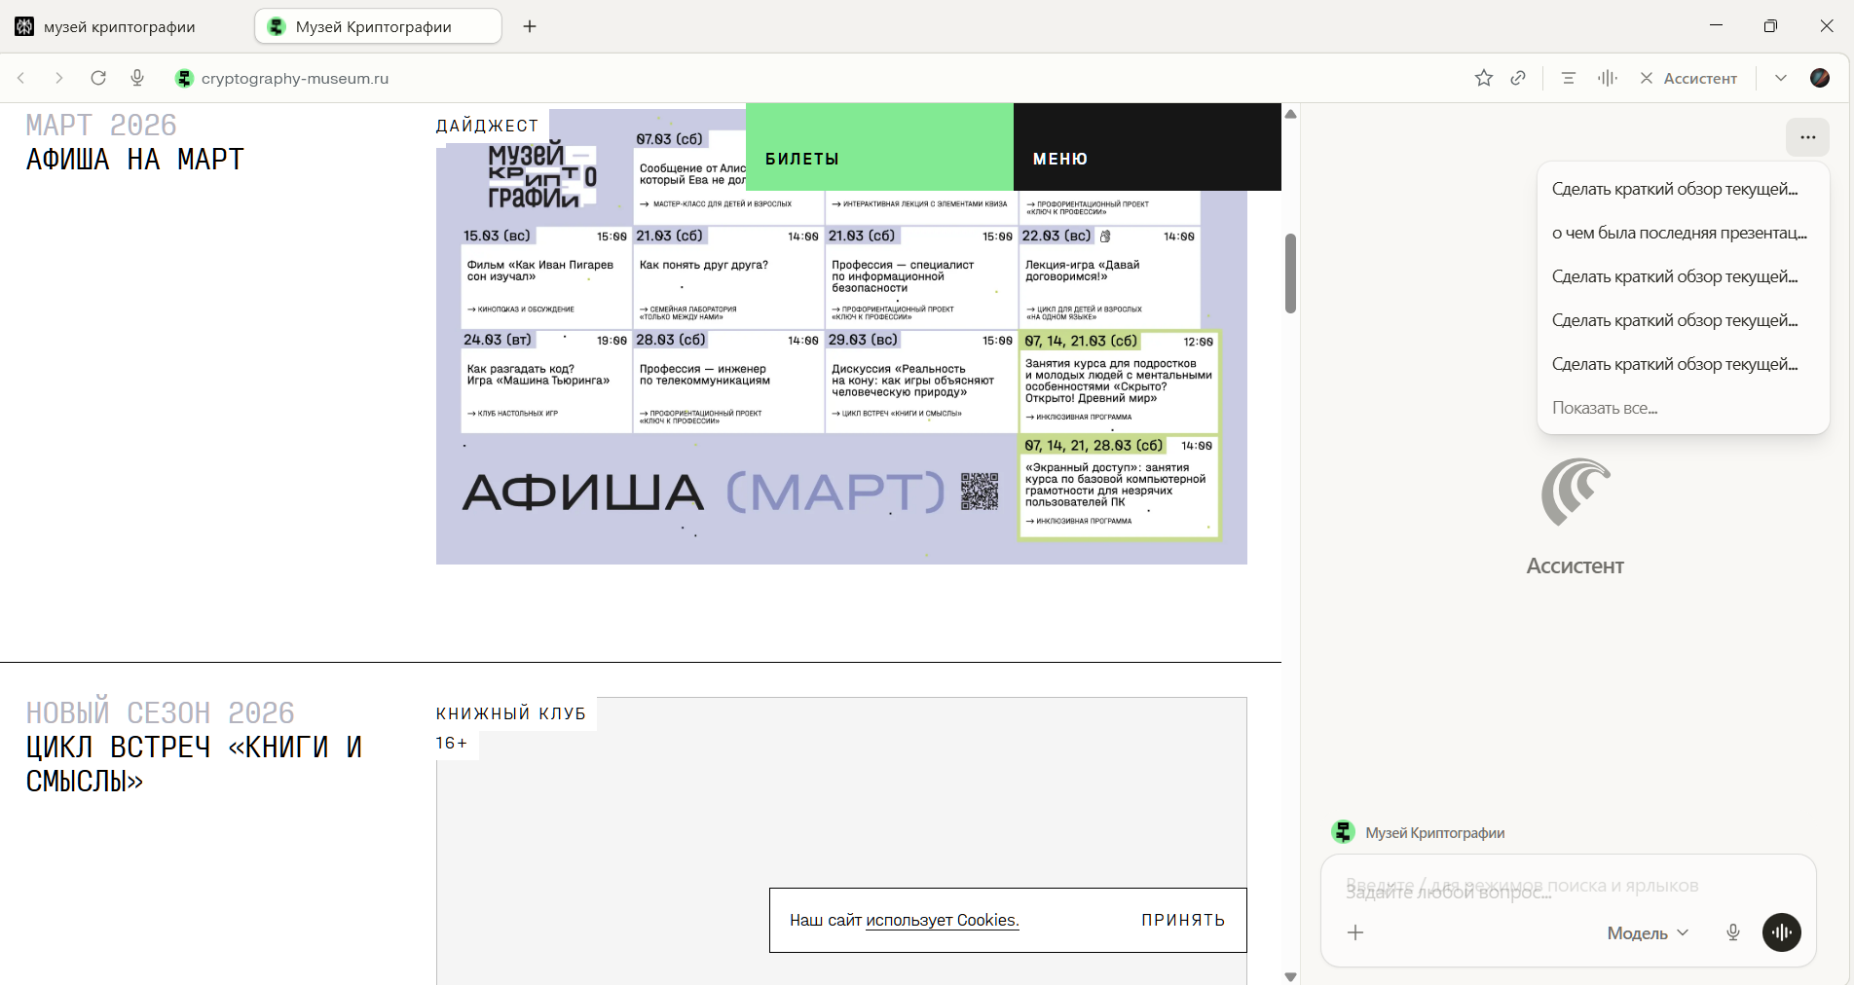Click microphone icon in assistant input box
Viewport: 1854px width, 985px height.
coord(1733,932)
